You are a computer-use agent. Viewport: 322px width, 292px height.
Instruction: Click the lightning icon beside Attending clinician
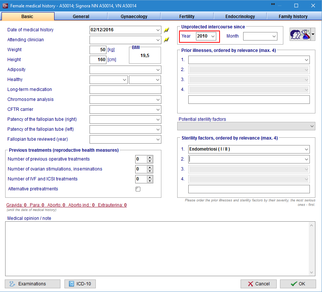[x=166, y=40]
